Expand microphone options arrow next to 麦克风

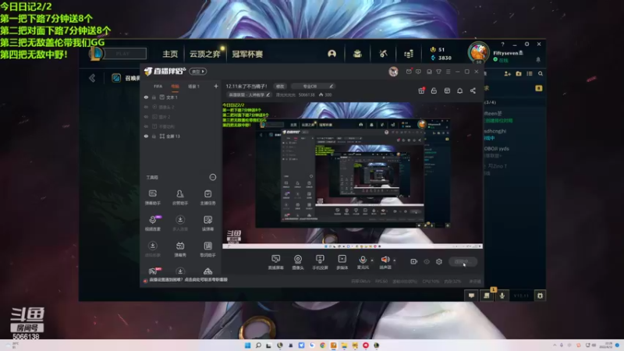click(x=372, y=261)
